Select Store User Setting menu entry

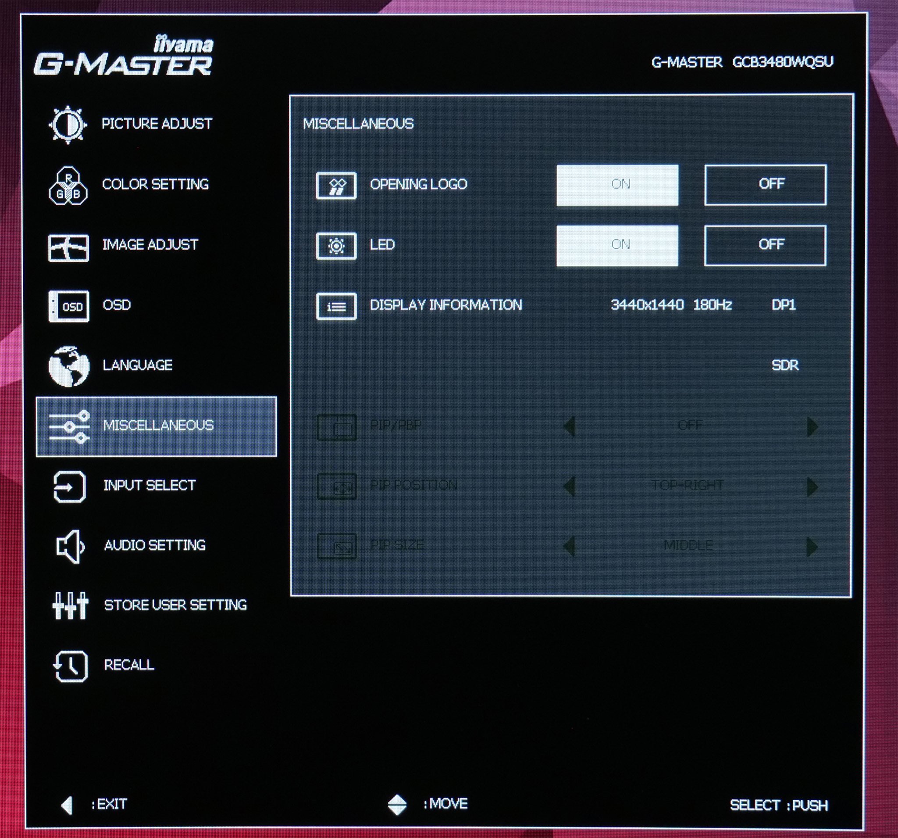coord(175,605)
